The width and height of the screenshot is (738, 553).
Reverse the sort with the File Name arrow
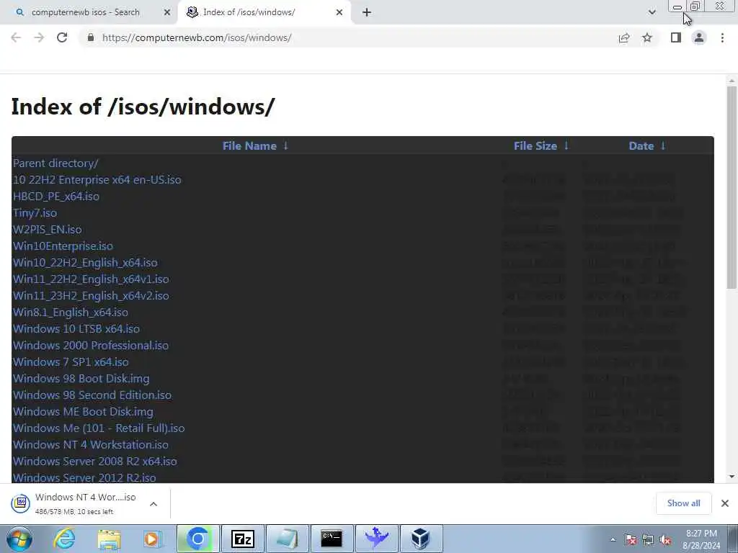(285, 145)
